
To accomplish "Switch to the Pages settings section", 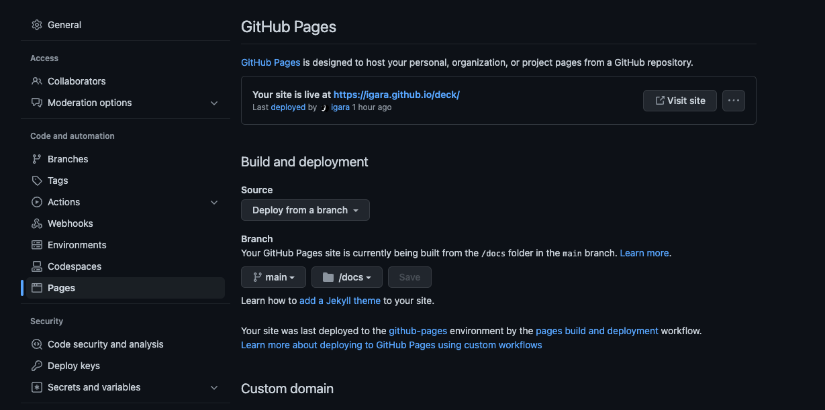I will click(62, 287).
